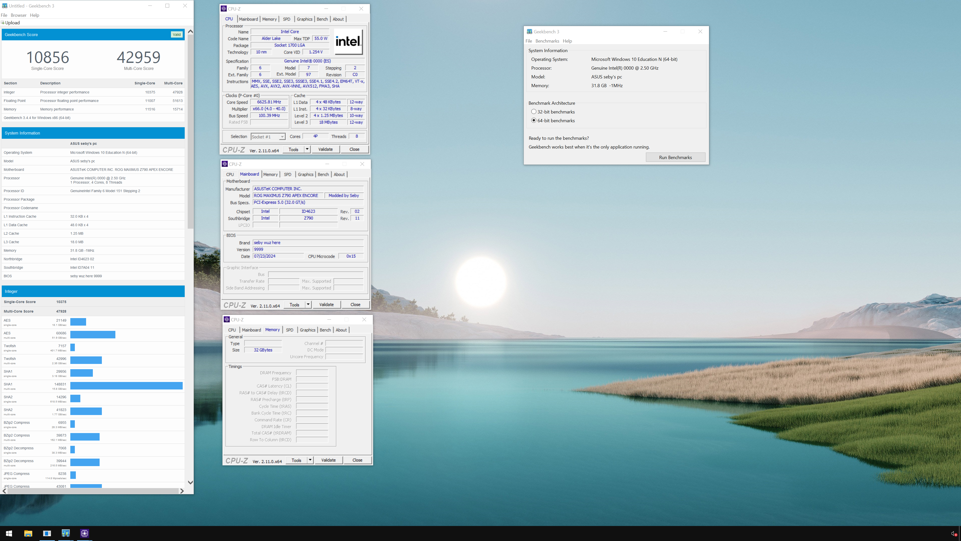Click Validate in CPU tab CPU-Z window
Image resolution: width=961 pixels, height=541 pixels.
tap(325, 149)
